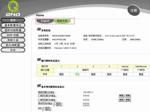
Task: Open the DHCP 功能 menu
Action: tap(13, 35)
